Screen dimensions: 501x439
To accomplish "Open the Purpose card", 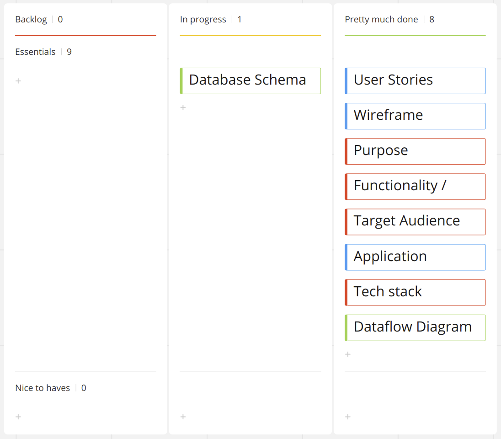I will pos(415,151).
